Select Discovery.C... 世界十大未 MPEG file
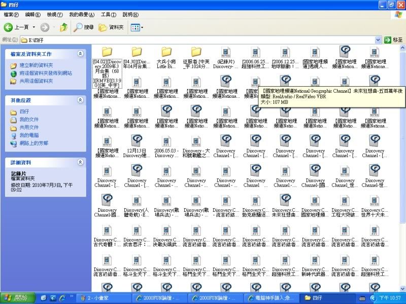 click(x=375, y=206)
